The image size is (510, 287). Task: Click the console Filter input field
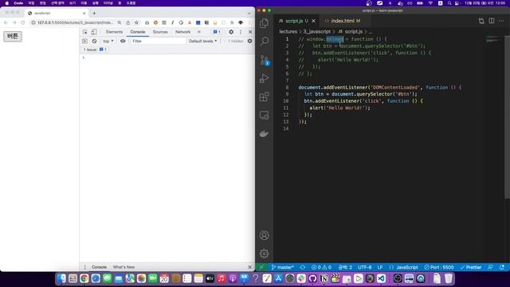pos(158,41)
